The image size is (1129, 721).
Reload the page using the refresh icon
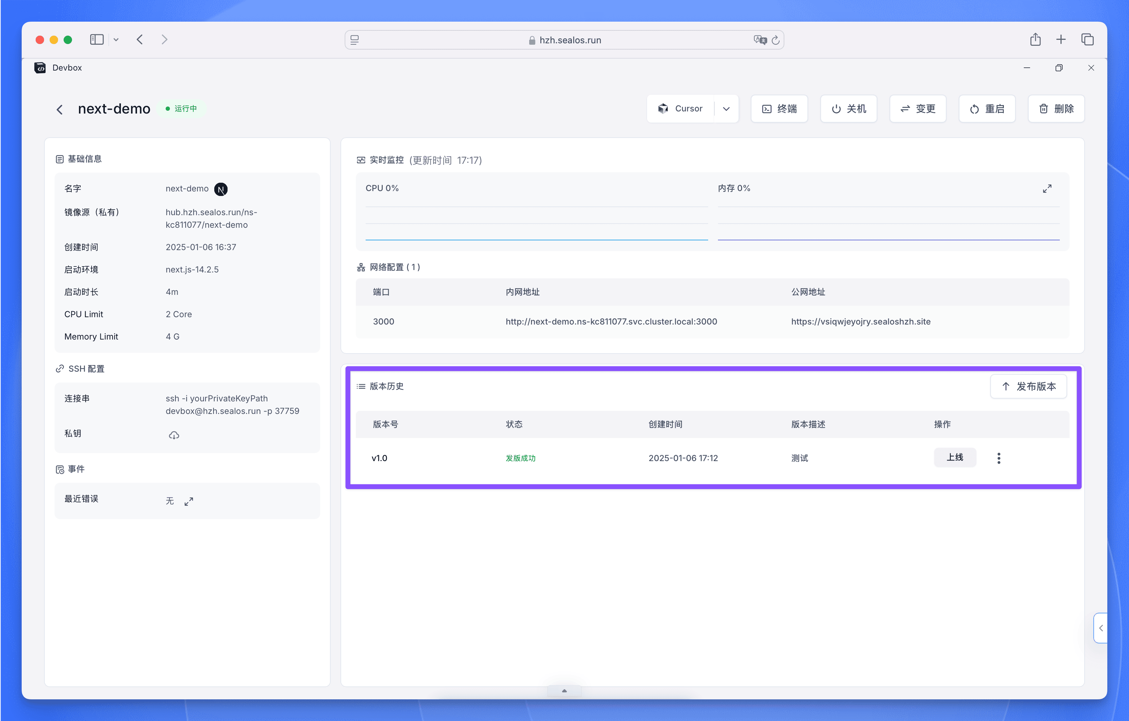[x=776, y=40]
